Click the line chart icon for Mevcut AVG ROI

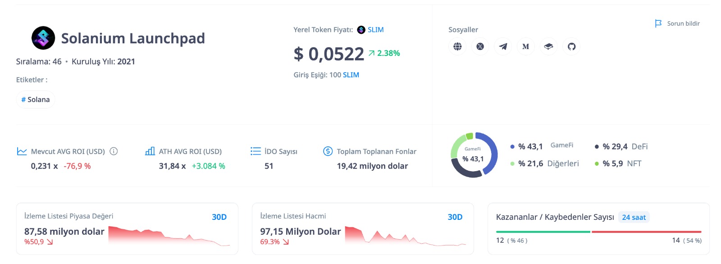point(22,151)
